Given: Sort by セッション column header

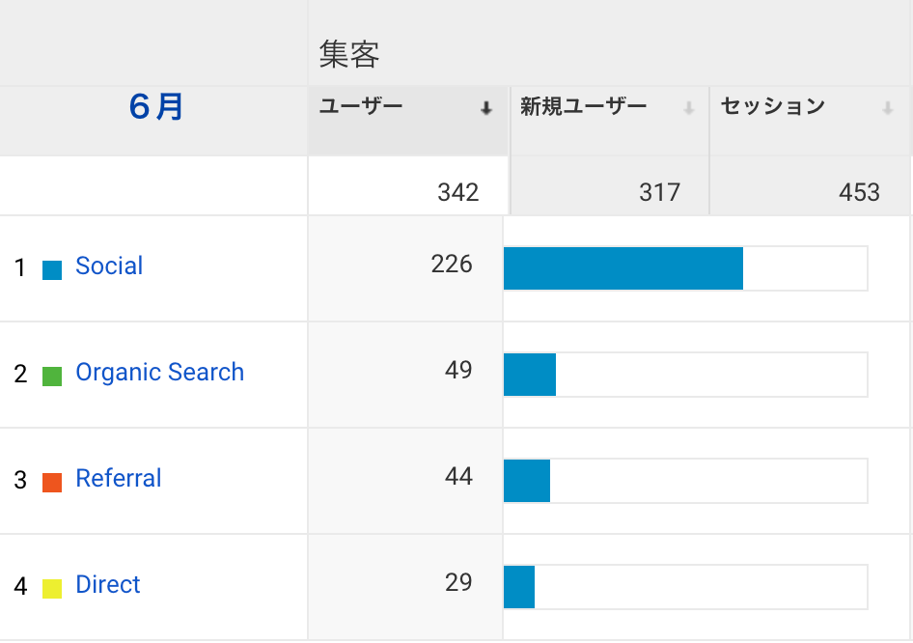Looking at the screenshot, I should tap(772, 107).
